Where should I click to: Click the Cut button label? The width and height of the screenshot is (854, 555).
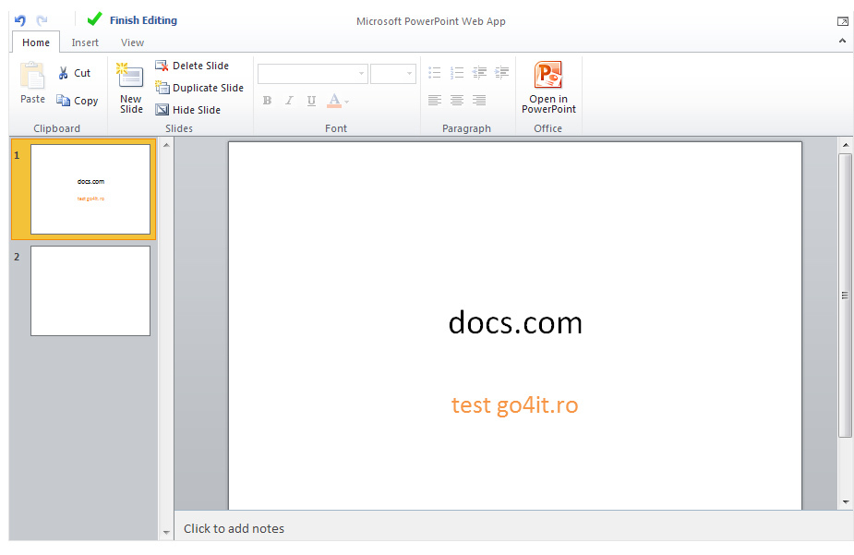[82, 73]
